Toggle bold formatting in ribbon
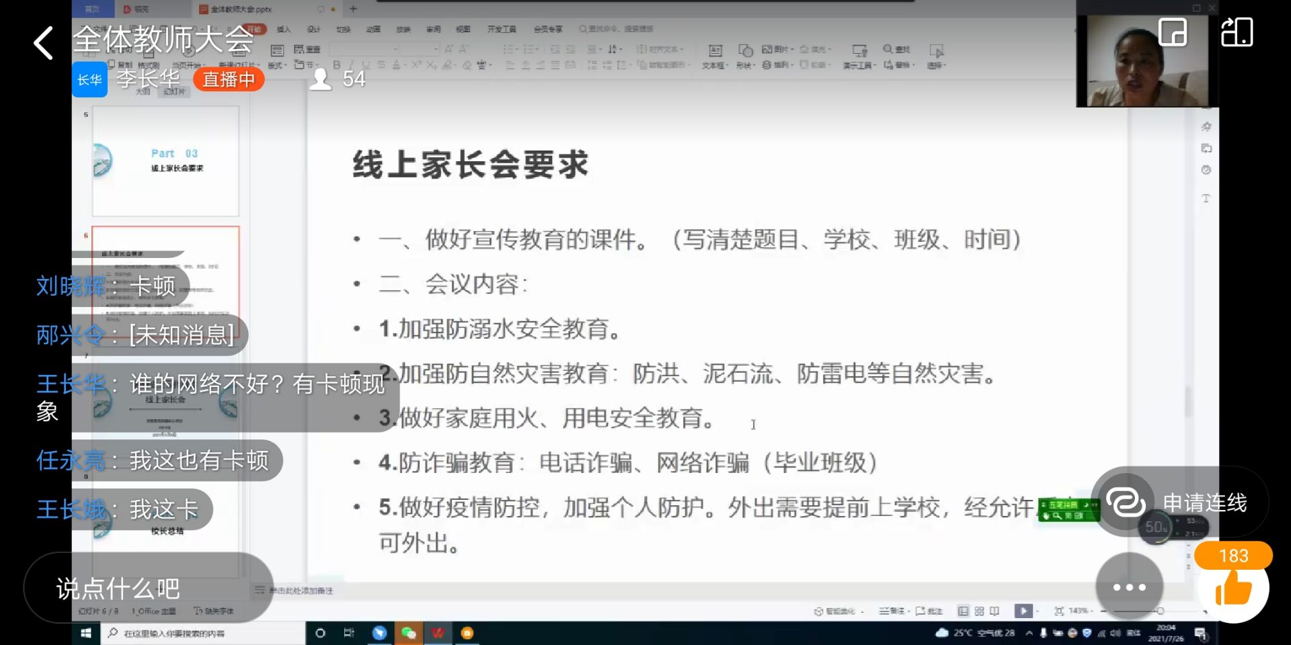 pyautogui.click(x=337, y=65)
